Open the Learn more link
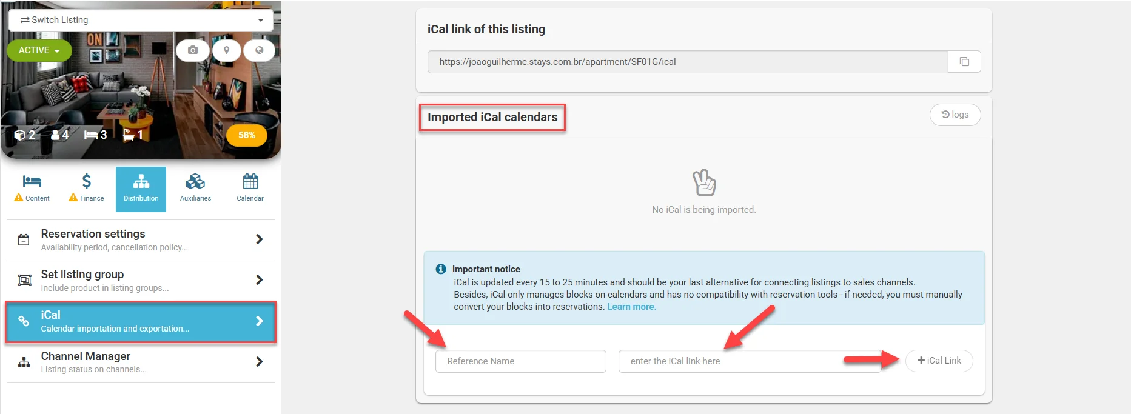1131x414 pixels. (x=631, y=307)
